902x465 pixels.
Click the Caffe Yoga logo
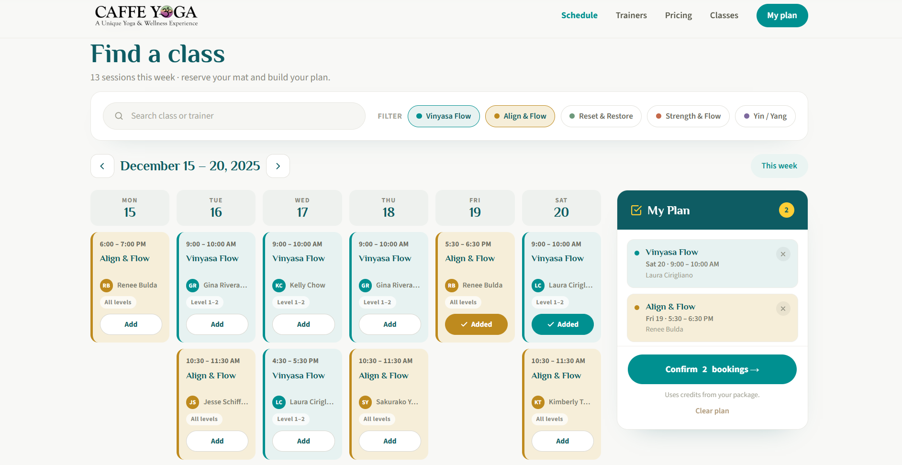tap(146, 16)
